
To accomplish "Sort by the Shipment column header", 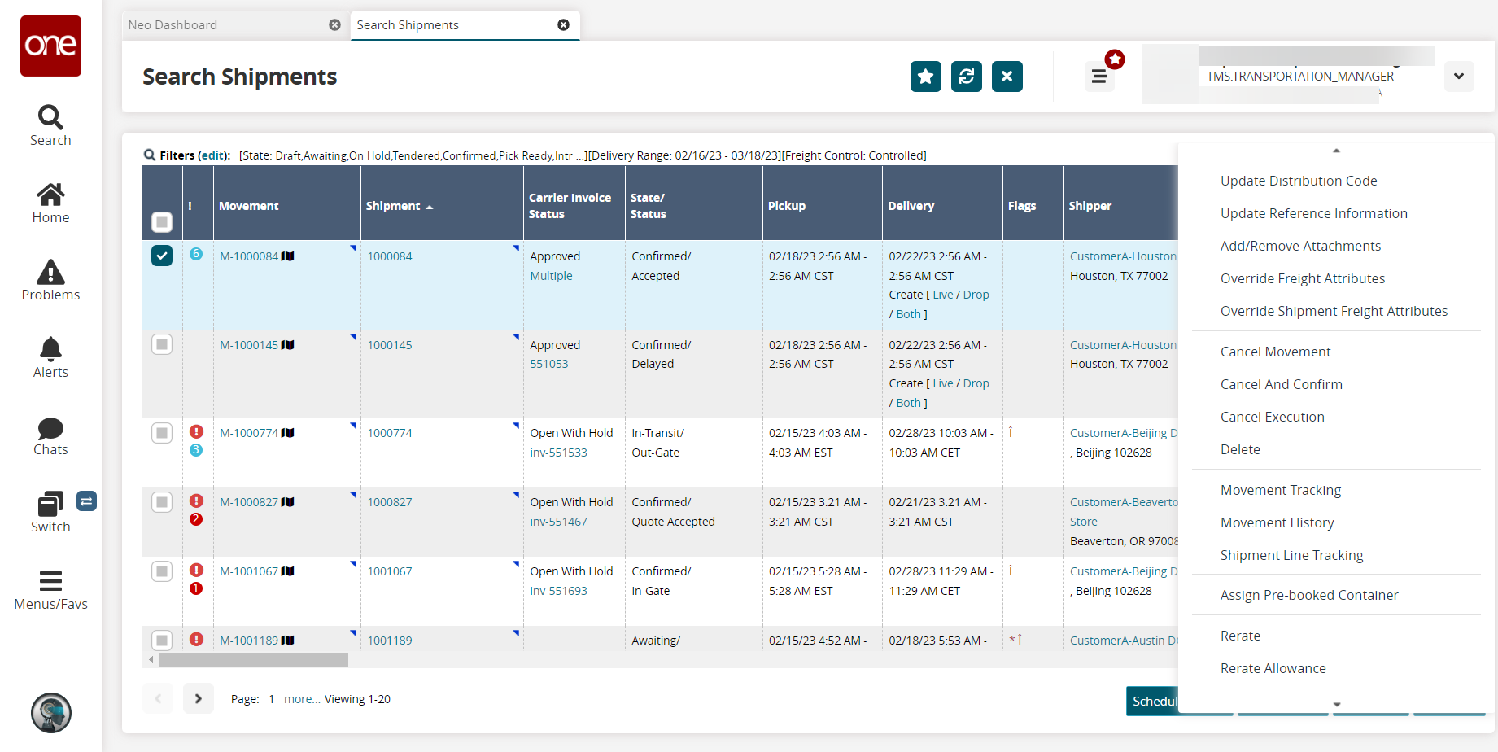I will 393,206.
